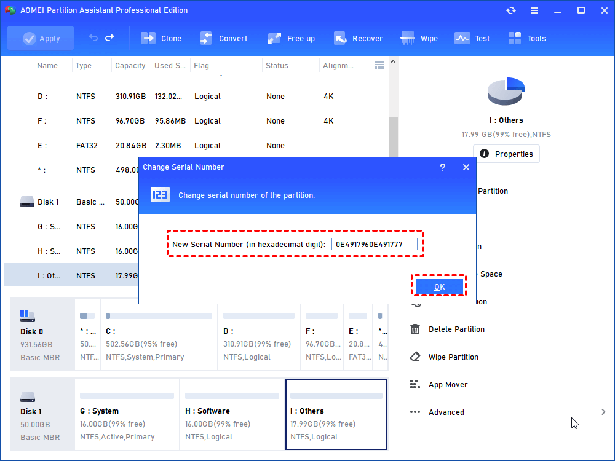
Task: Choose Delete Partition
Action: [456, 329]
